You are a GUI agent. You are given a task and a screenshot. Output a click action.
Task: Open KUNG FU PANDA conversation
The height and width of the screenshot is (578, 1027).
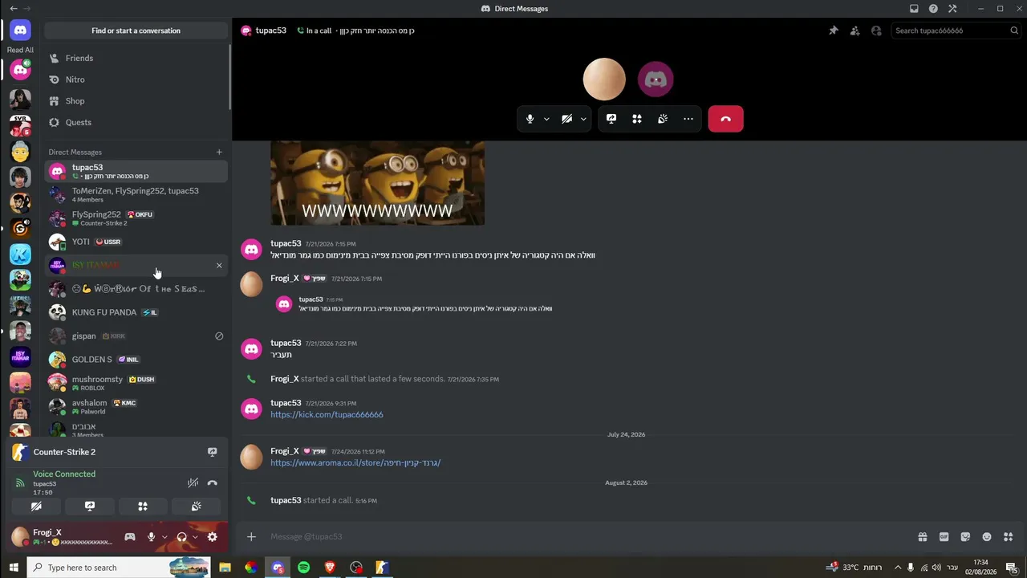pyautogui.click(x=136, y=312)
